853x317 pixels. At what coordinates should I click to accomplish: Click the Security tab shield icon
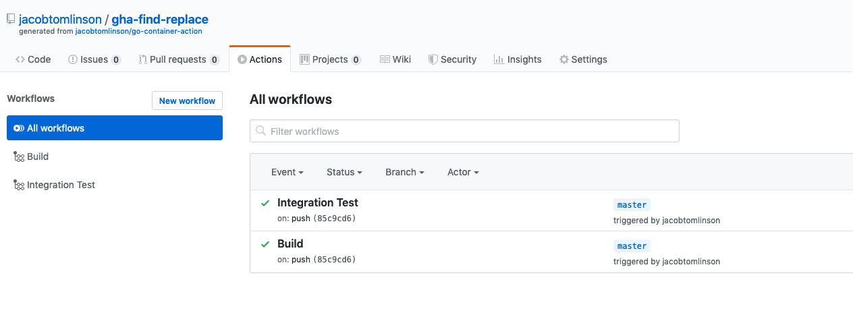point(433,59)
